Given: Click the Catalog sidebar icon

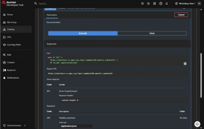Looking at the screenshot, I should (4, 30).
